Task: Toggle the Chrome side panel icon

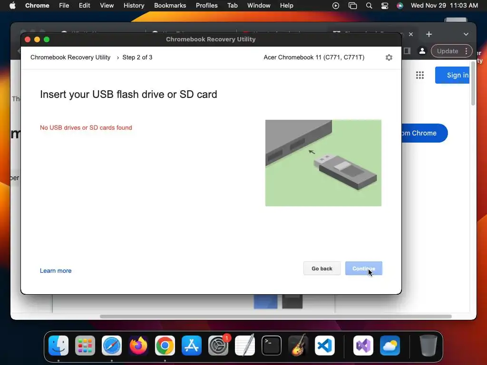Action: [407, 51]
